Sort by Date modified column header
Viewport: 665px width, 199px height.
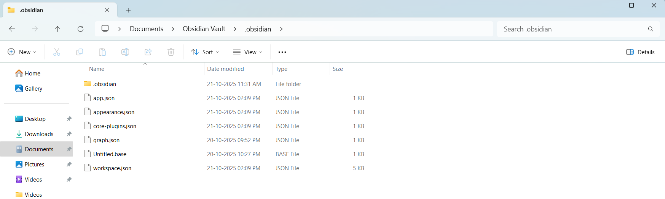[x=225, y=69]
